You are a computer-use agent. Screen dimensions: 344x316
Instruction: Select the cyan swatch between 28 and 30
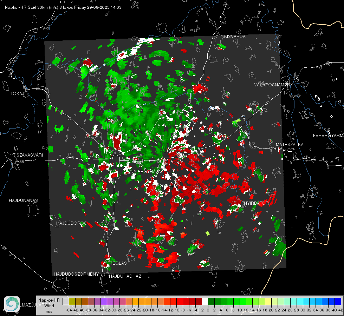(300, 302)
